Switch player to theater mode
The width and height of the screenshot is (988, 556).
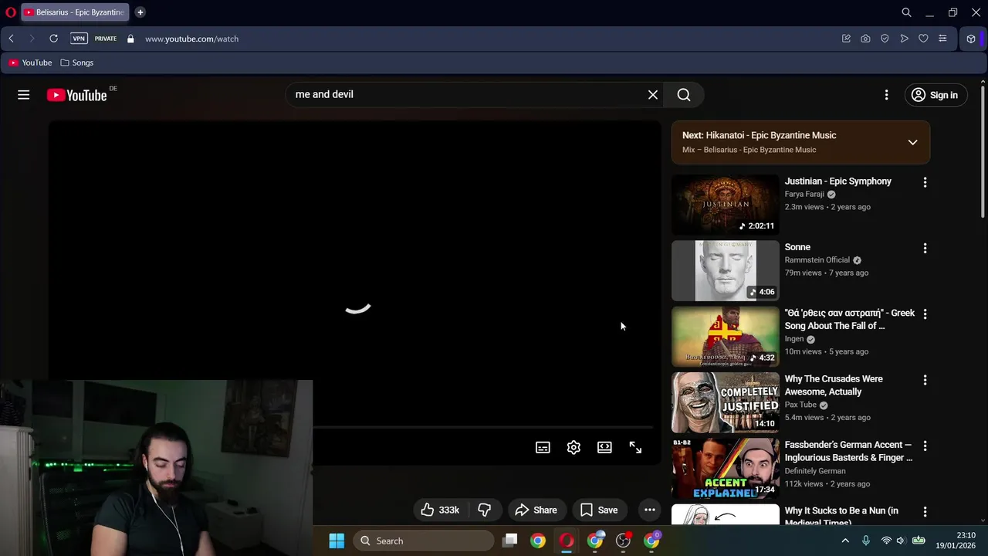[604, 447]
